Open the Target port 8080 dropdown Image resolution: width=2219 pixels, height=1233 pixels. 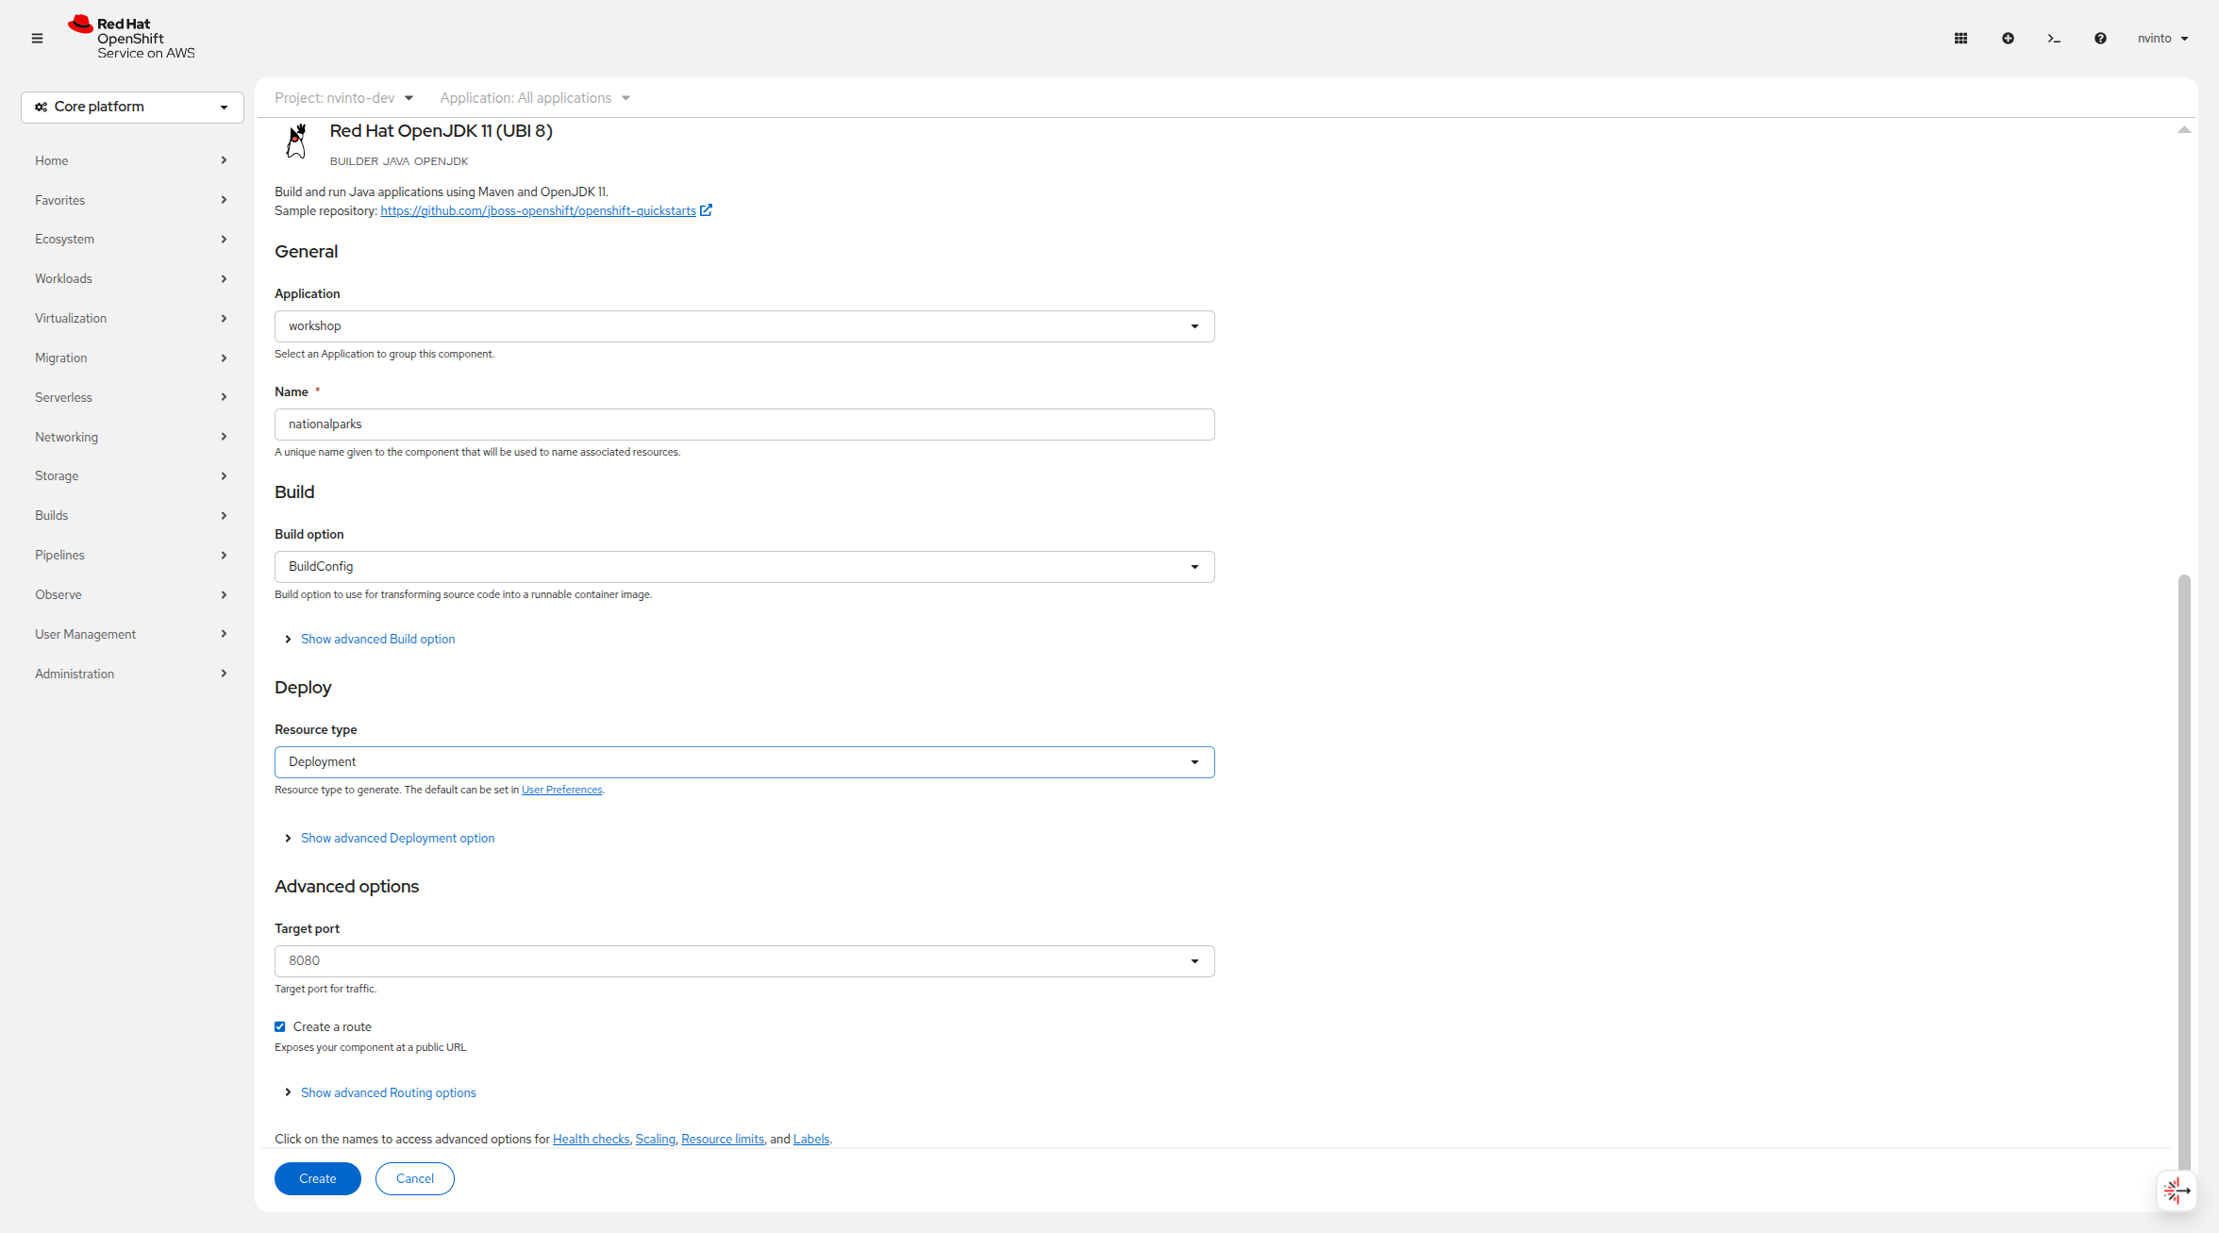[744, 961]
